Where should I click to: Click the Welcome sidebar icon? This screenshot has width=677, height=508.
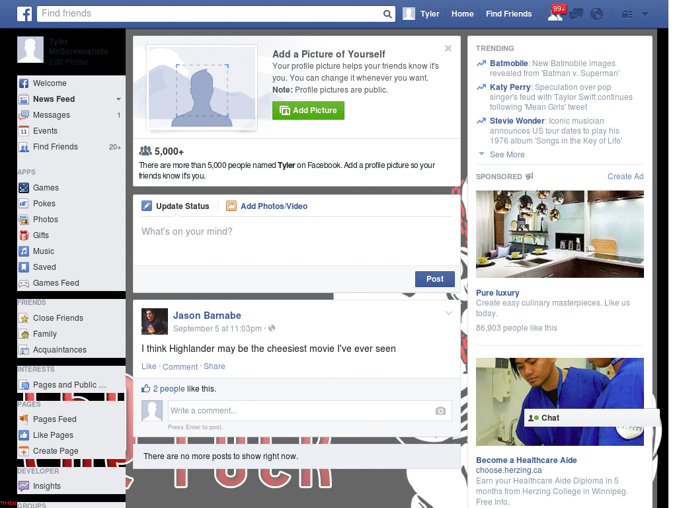[24, 83]
